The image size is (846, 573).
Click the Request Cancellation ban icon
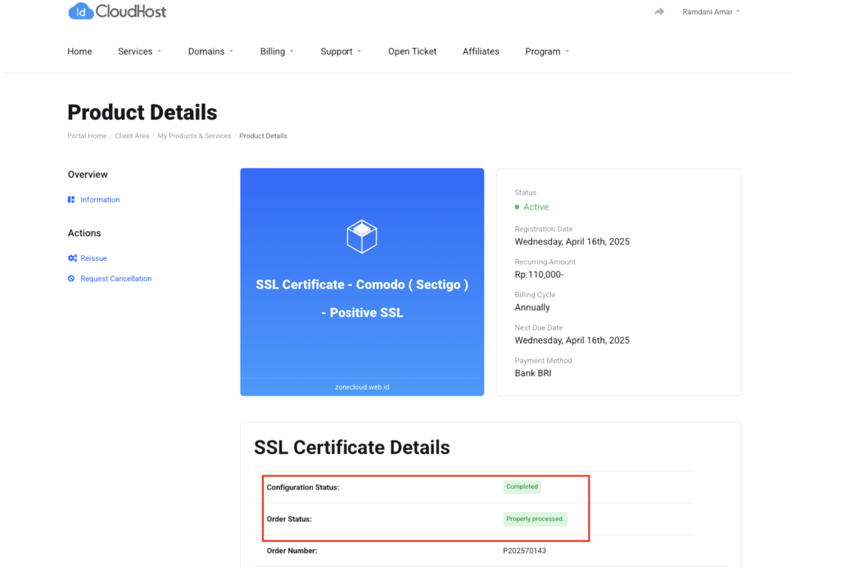[x=71, y=278]
